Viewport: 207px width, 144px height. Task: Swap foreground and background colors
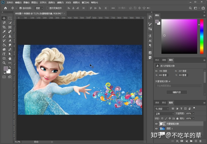pyautogui.click(x=10, y=67)
